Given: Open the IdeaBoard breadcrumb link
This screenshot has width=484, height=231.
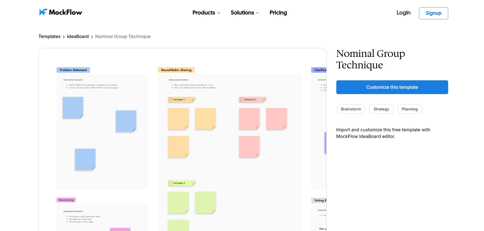Looking at the screenshot, I should tap(78, 36).
